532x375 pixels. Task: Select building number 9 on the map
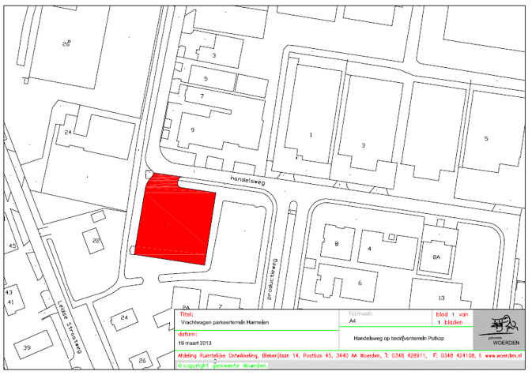(191, 128)
